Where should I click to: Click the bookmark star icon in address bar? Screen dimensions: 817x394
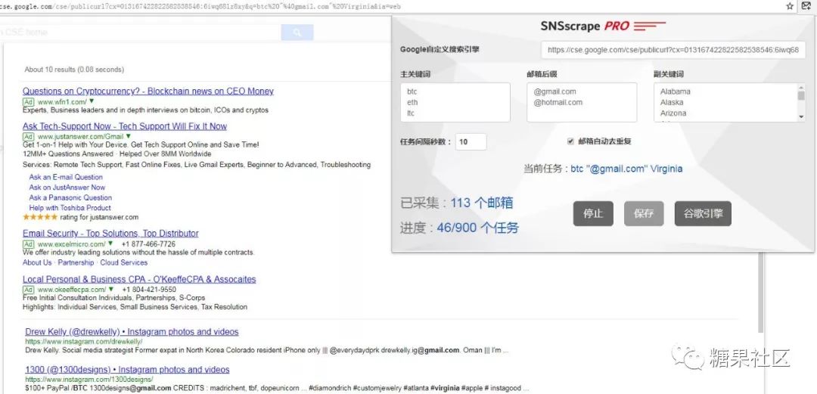(790, 6)
